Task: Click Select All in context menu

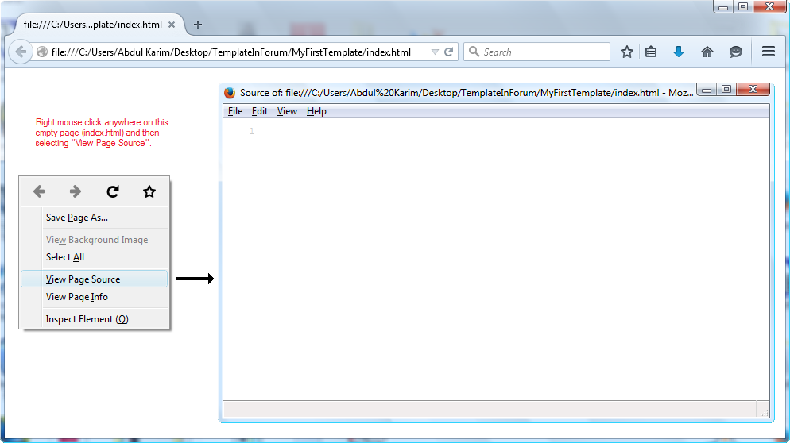Action: pos(65,257)
